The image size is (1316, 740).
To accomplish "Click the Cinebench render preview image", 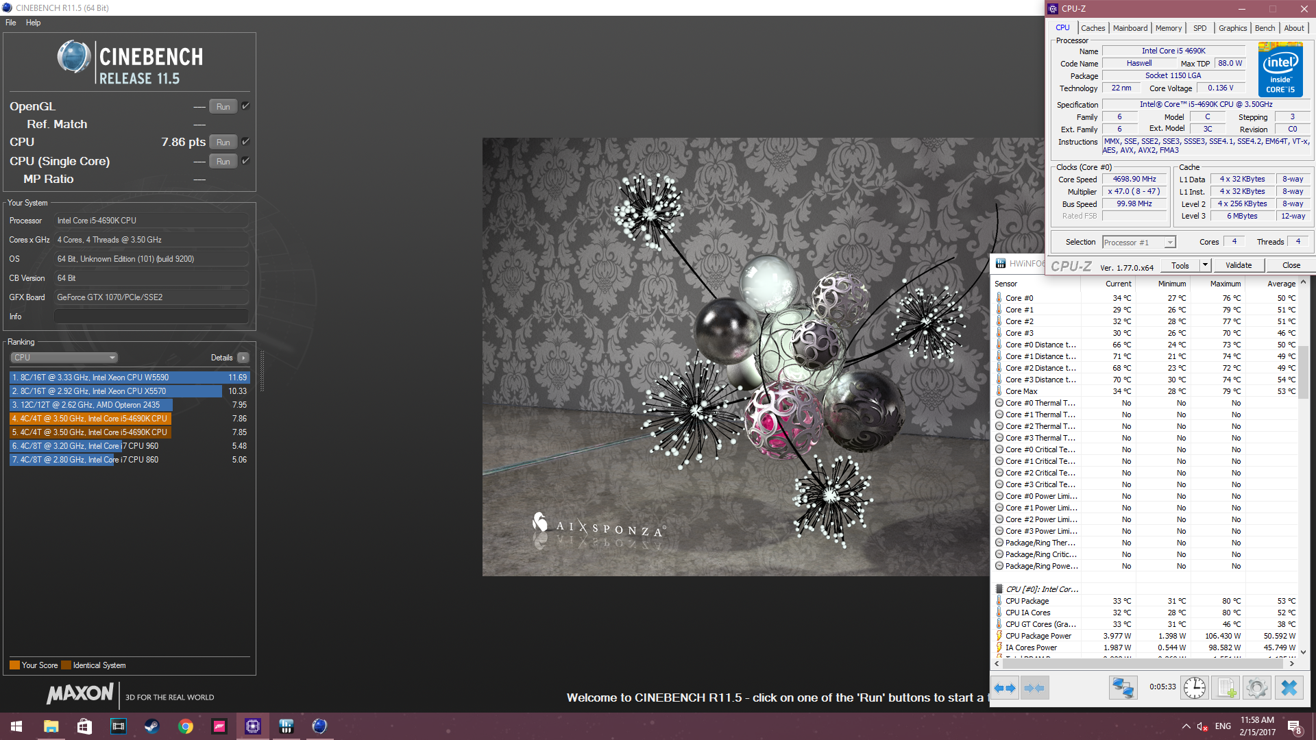I will (x=736, y=357).
